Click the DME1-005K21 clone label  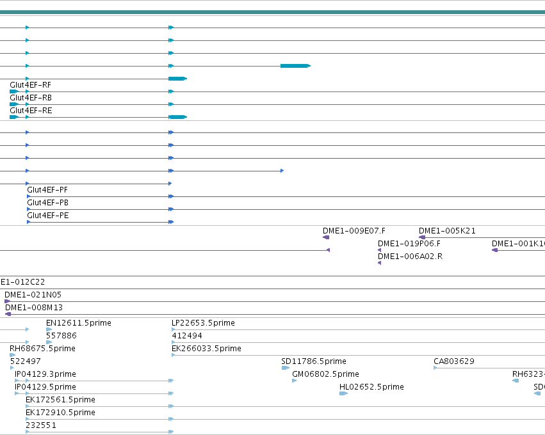[x=447, y=231]
